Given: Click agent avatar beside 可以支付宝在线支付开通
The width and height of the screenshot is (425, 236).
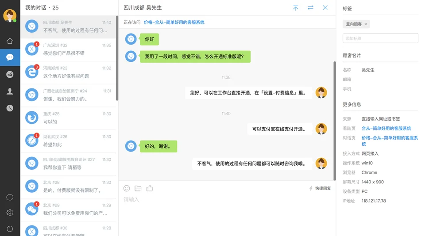Looking at the screenshot, I should click(x=321, y=129).
